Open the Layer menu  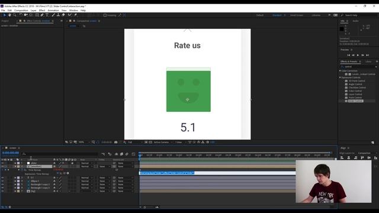coord(33,11)
